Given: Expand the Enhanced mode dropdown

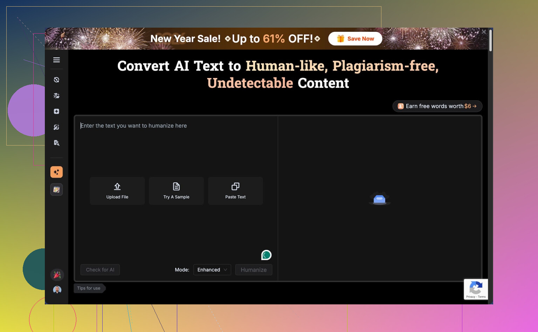Looking at the screenshot, I should [x=212, y=270].
